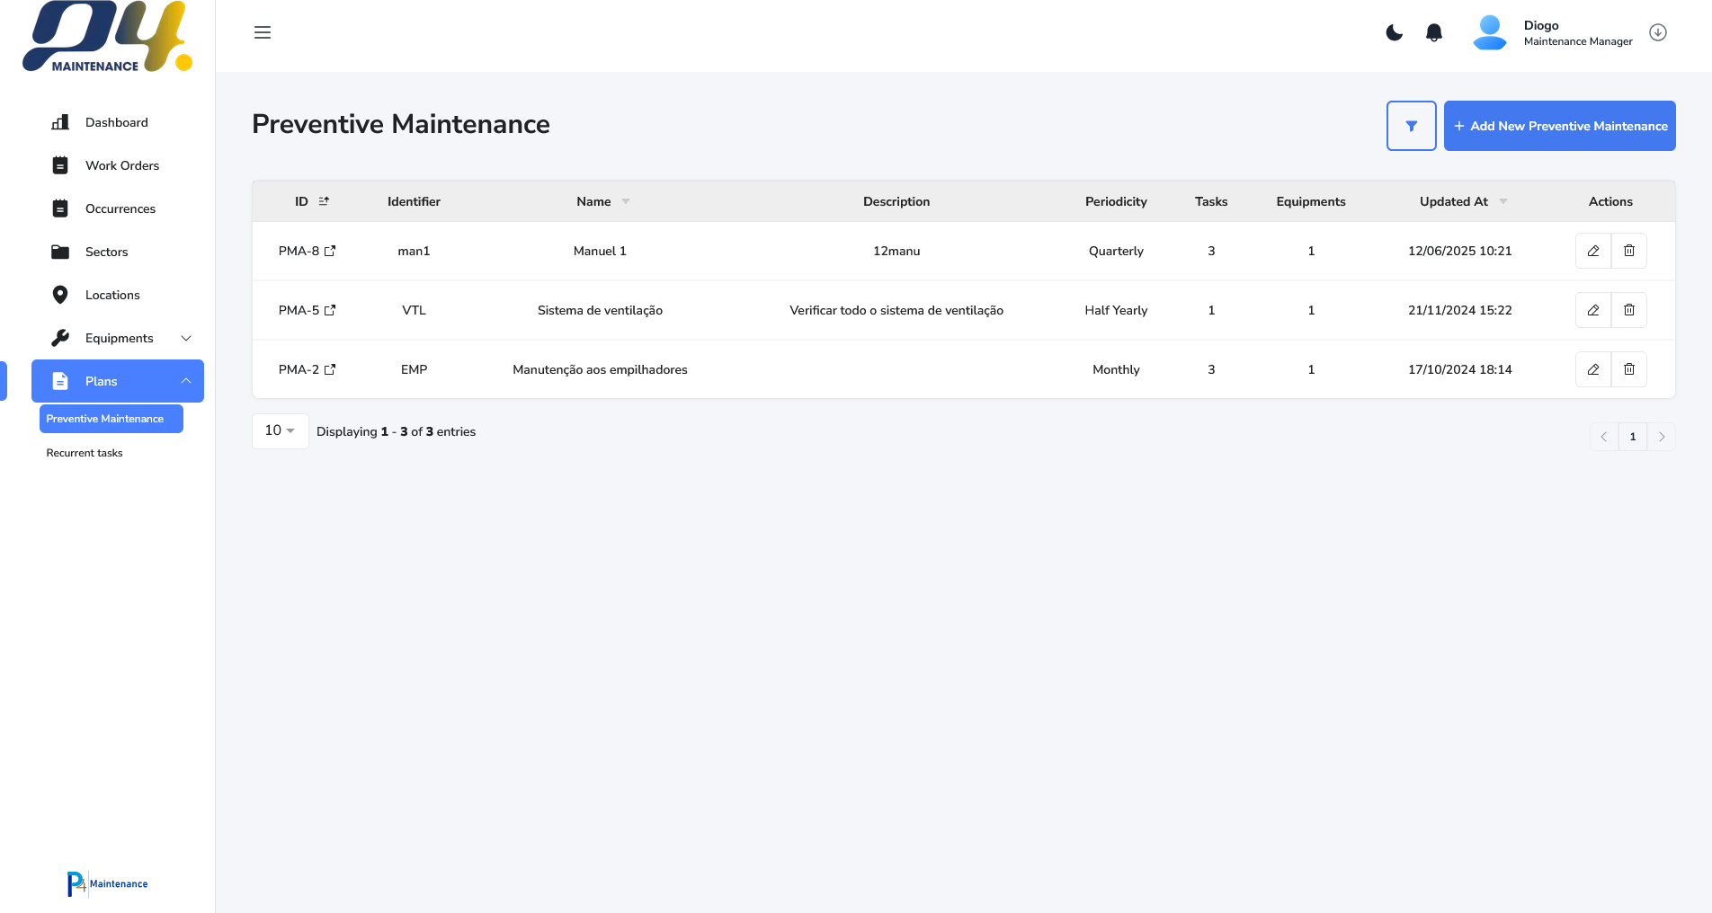
Task: Delete the PMA-8 maintenance plan
Action: [1628, 251]
